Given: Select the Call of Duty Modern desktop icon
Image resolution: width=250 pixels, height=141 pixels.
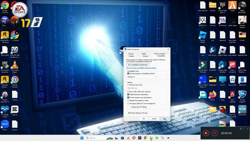Looking at the screenshot, I should [242, 66].
